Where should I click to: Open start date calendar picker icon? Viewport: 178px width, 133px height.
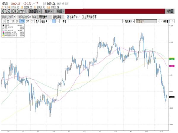click(x=15, y=17)
